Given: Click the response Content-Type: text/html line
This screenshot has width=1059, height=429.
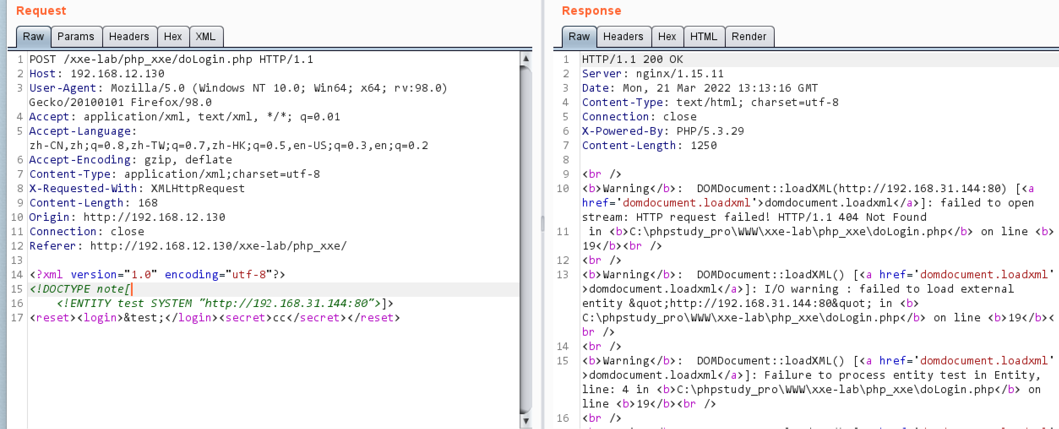Looking at the screenshot, I should click(711, 102).
